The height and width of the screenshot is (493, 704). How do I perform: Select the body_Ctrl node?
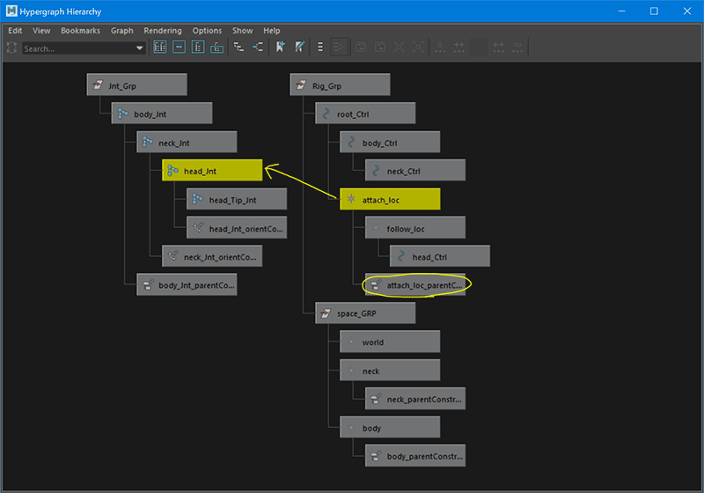click(390, 142)
